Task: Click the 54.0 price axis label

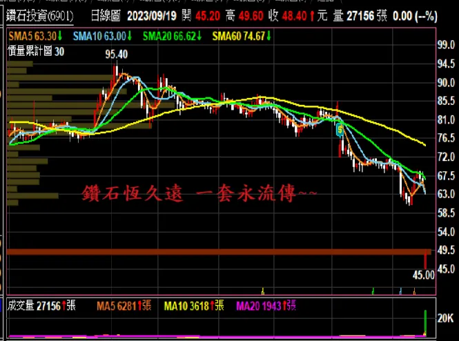Action: point(446,231)
